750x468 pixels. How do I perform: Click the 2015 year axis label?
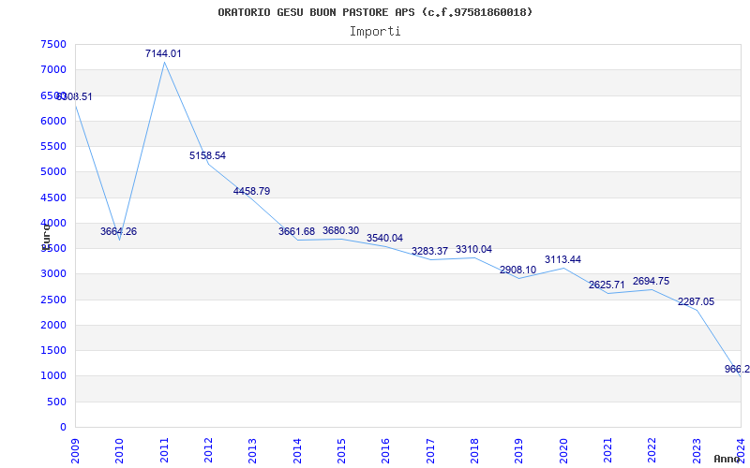(x=341, y=450)
